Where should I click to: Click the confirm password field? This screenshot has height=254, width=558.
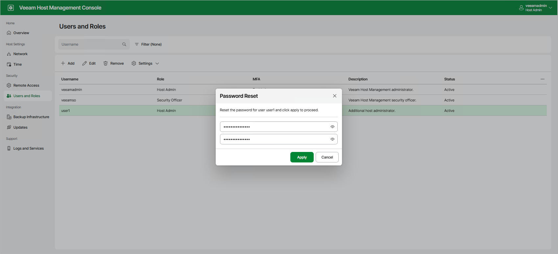coord(279,139)
